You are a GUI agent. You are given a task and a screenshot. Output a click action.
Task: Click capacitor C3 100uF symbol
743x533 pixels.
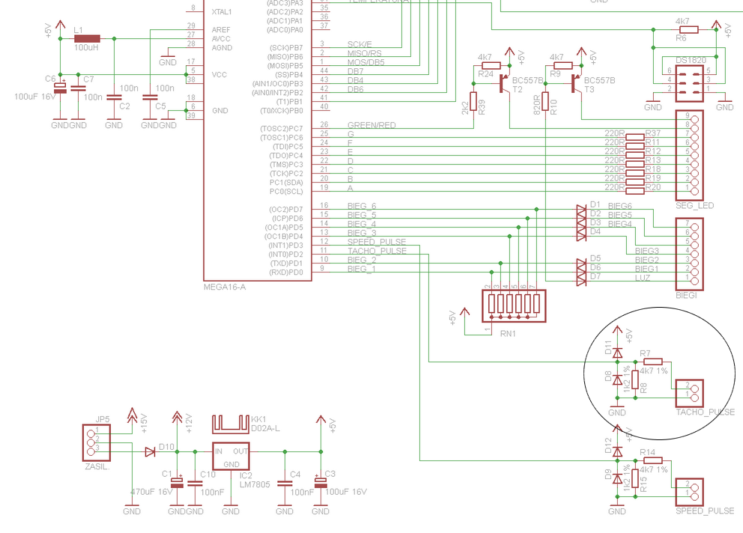tap(321, 483)
